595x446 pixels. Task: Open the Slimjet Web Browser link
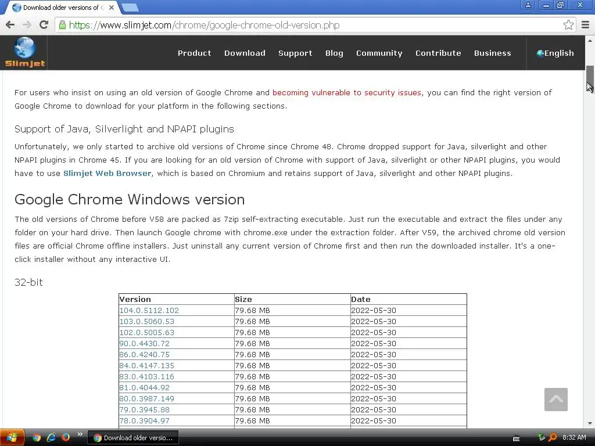click(x=107, y=173)
